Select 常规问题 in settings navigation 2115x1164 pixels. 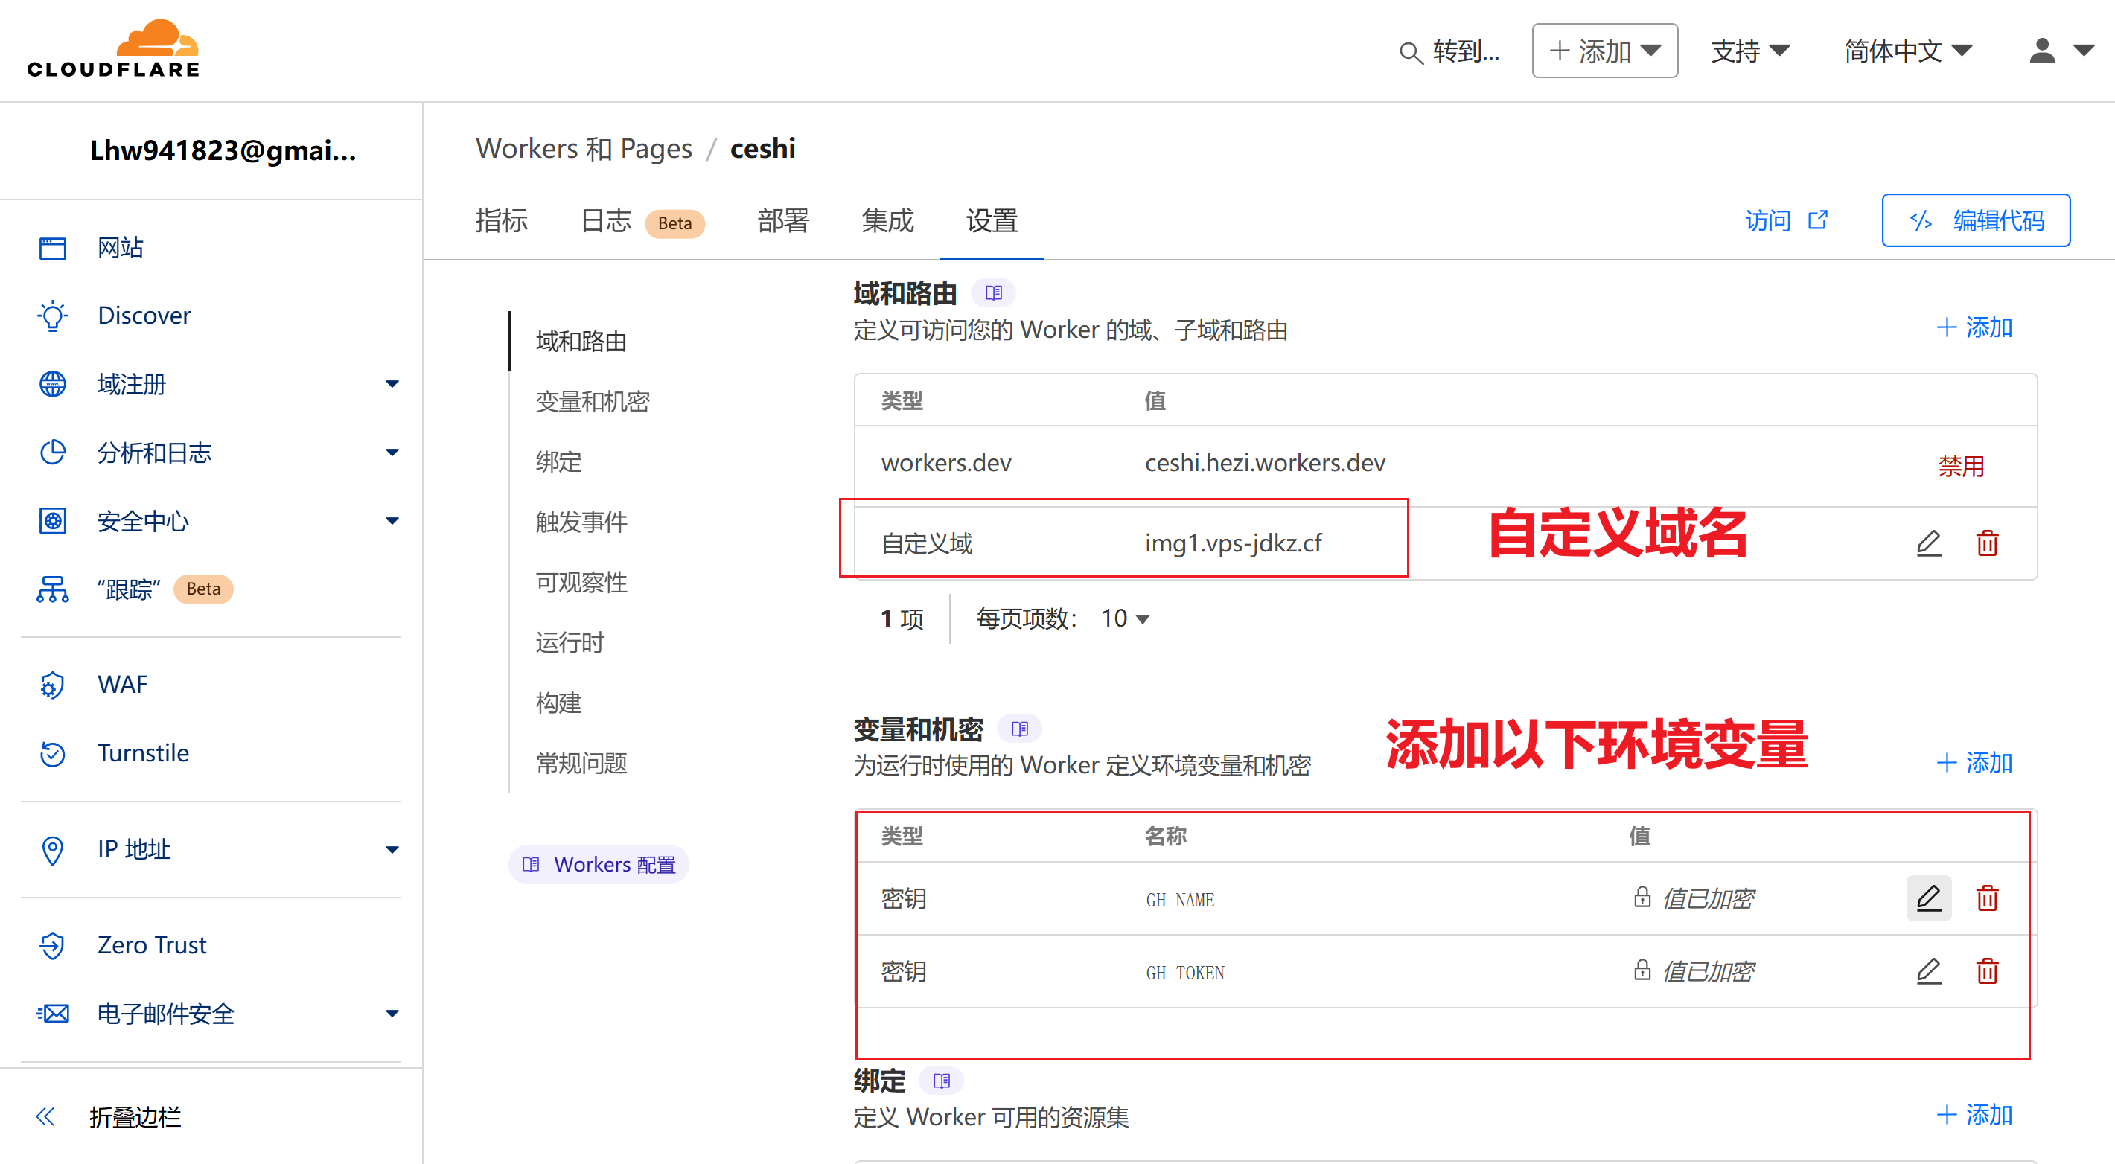581,764
